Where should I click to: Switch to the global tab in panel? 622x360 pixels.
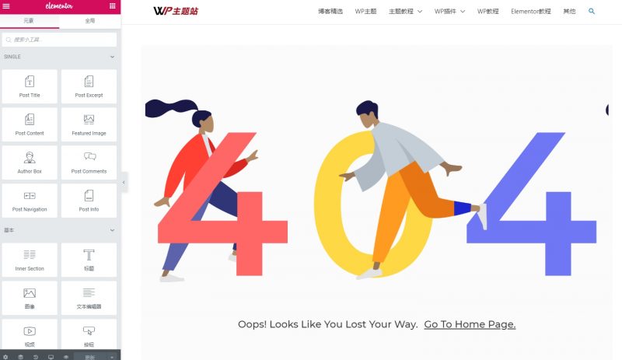(x=90, y=21)
